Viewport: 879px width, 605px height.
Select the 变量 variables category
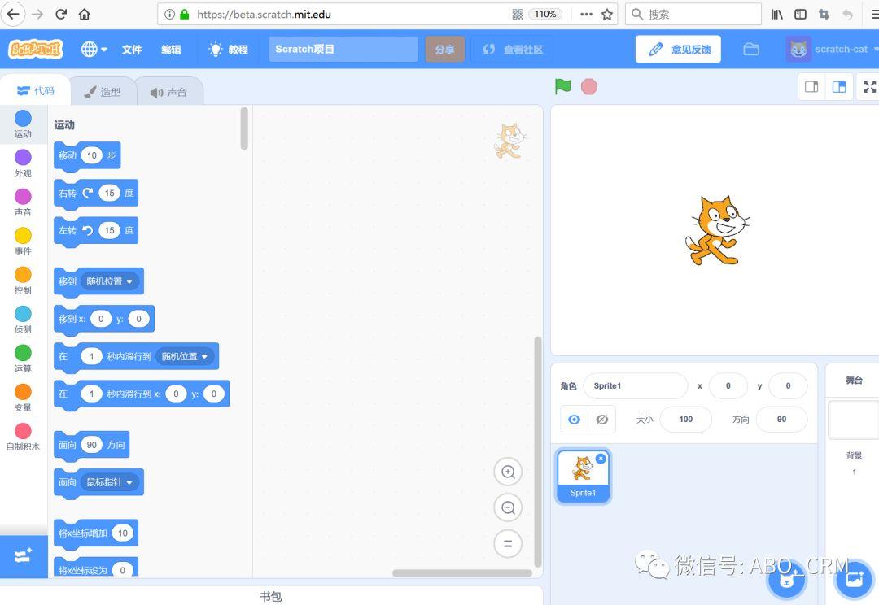click(x=23, y=398)
